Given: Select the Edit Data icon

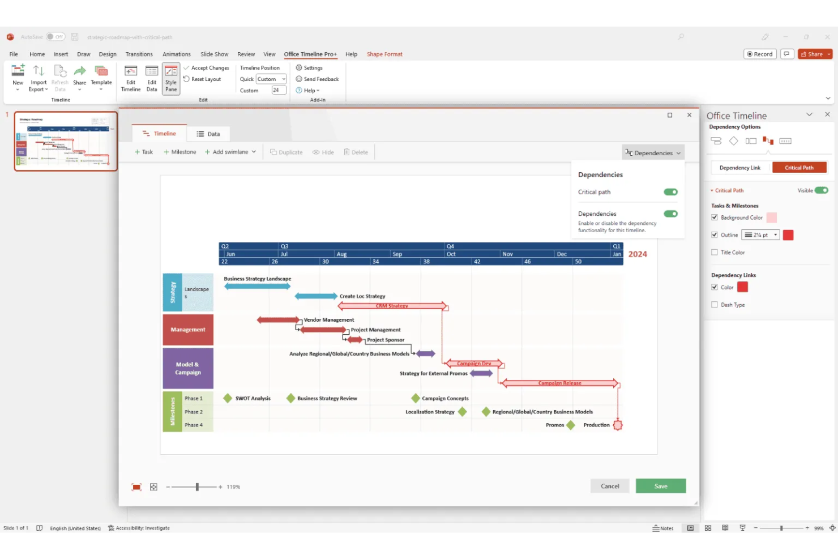Looking at the screenshot, I should [x=151, y=78].
